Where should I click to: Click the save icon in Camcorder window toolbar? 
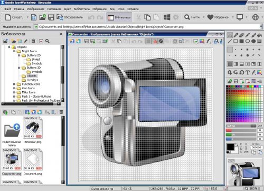pyautogui.click(x=87, y=41)
